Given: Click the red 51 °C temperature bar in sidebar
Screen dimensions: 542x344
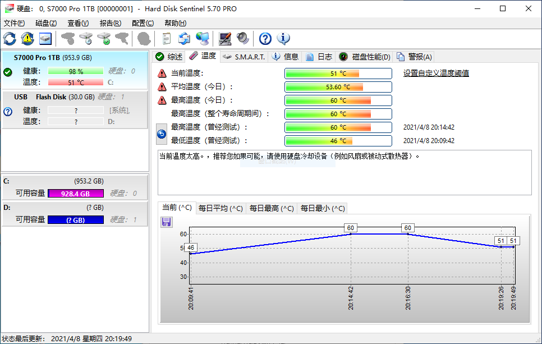Looking at the screenshot, I should pos(76,82).
